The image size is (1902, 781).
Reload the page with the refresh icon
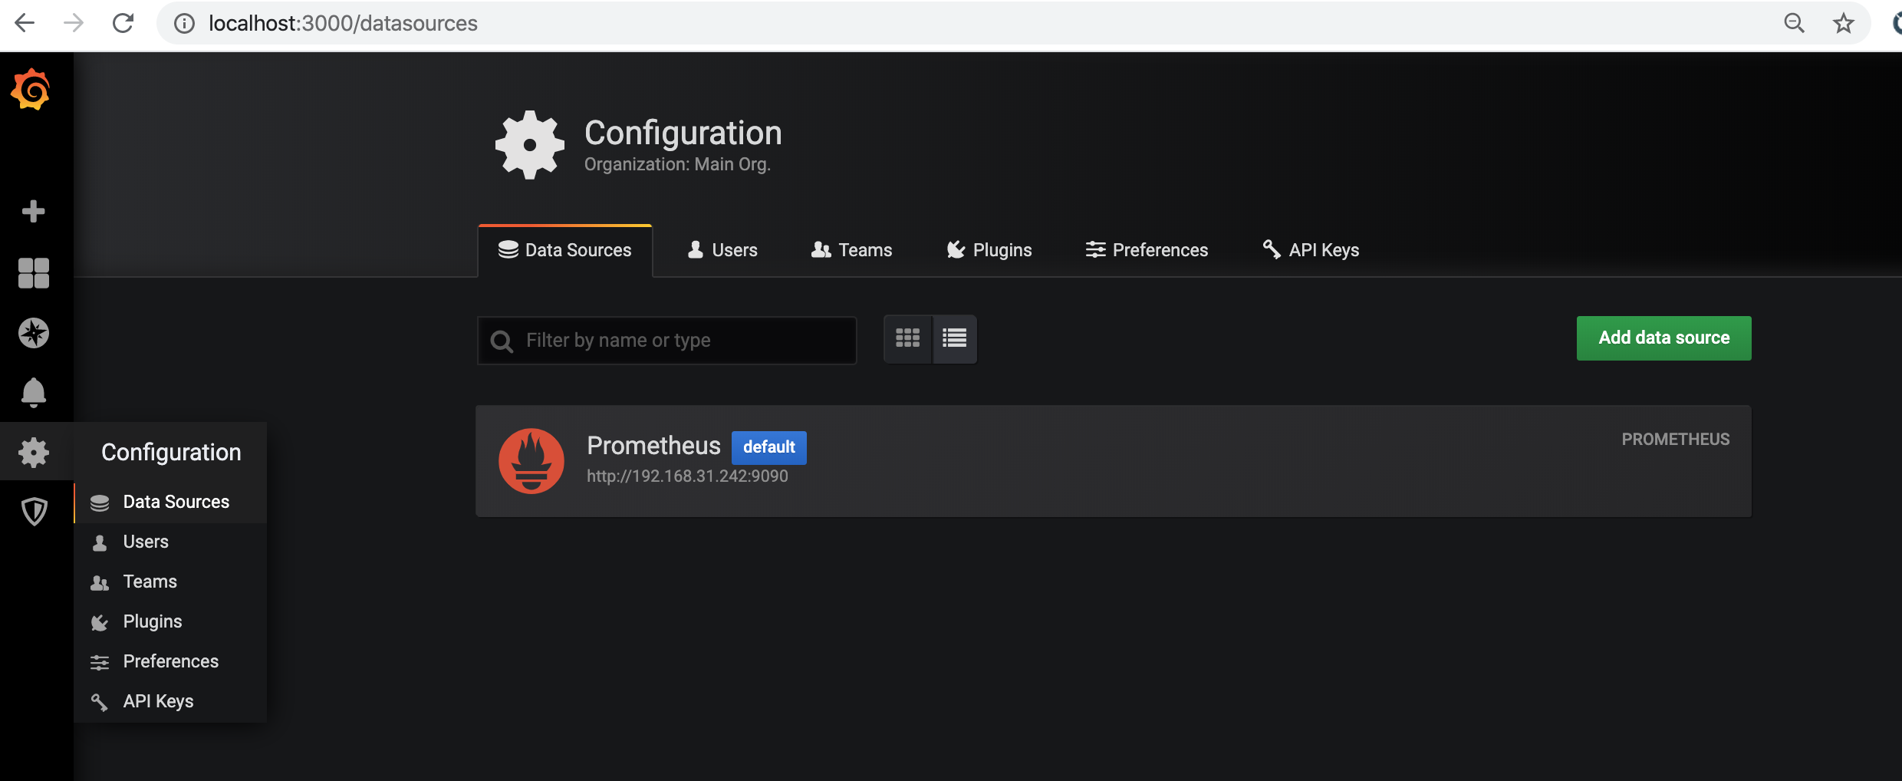coord(123,23)
